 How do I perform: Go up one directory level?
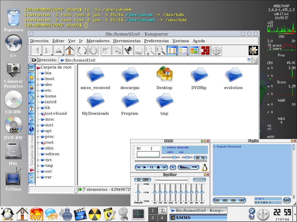pos(59,51)
